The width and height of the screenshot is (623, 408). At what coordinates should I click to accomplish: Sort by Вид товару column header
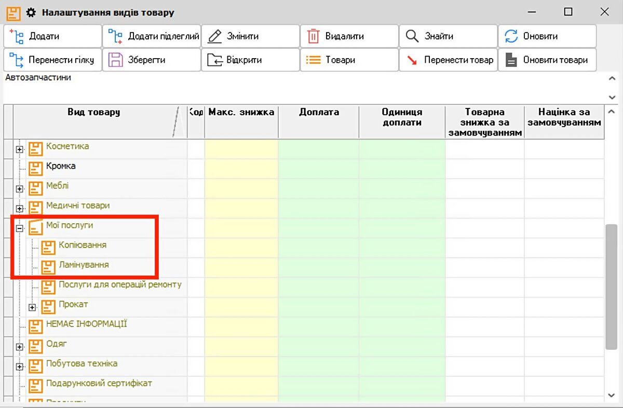[94, 112]
